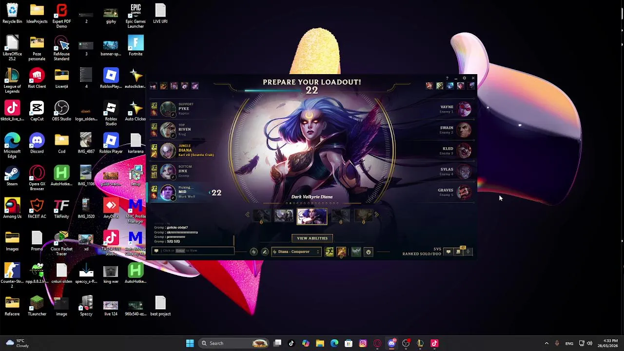
Task: Open League of Legends desktop shortcut
Action: 12,81
